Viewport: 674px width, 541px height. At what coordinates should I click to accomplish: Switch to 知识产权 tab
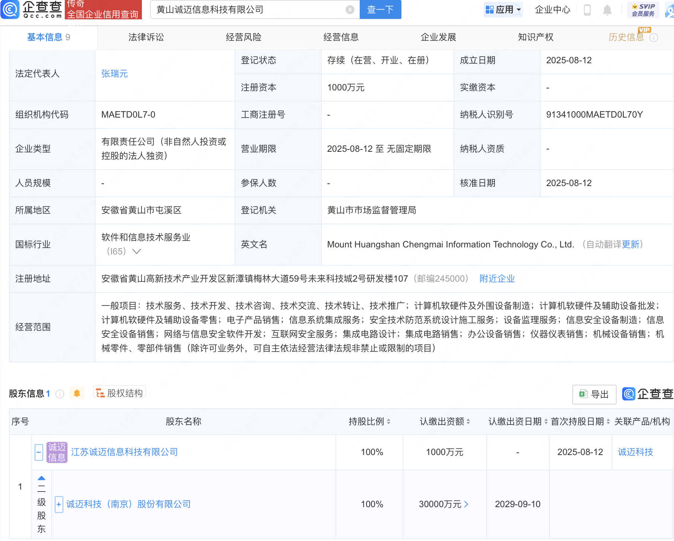[535, 37]
